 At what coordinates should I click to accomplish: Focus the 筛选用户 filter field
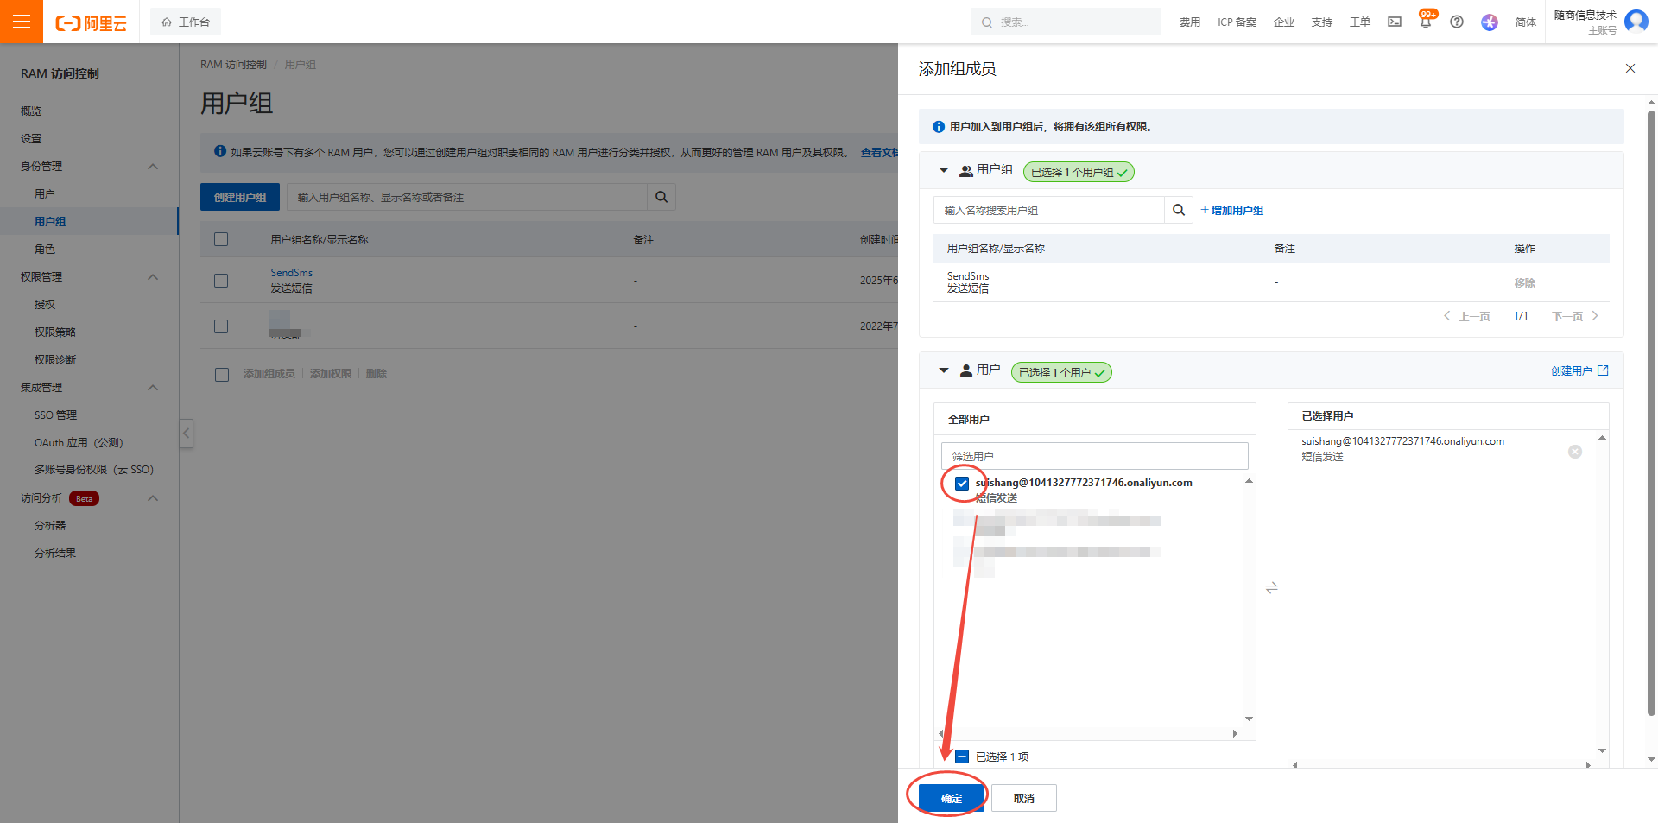[x=1094, y=456]
